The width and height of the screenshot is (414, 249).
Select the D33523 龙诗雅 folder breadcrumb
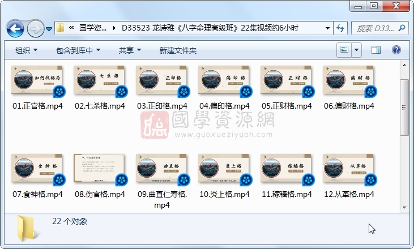click(210, 28)
